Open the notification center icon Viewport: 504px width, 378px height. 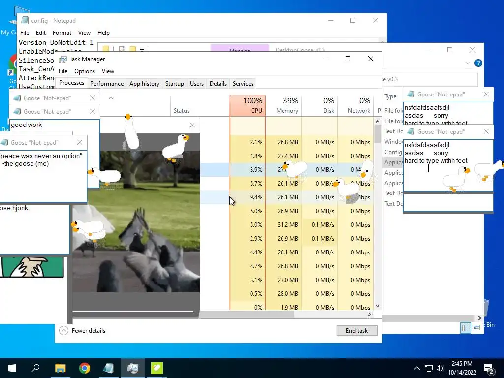(x=489, y=368)
